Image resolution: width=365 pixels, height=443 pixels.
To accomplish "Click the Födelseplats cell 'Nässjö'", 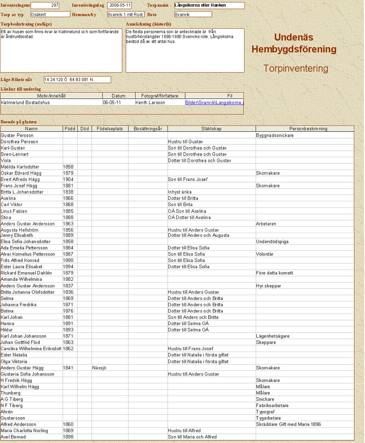I will tap(99, 368).
